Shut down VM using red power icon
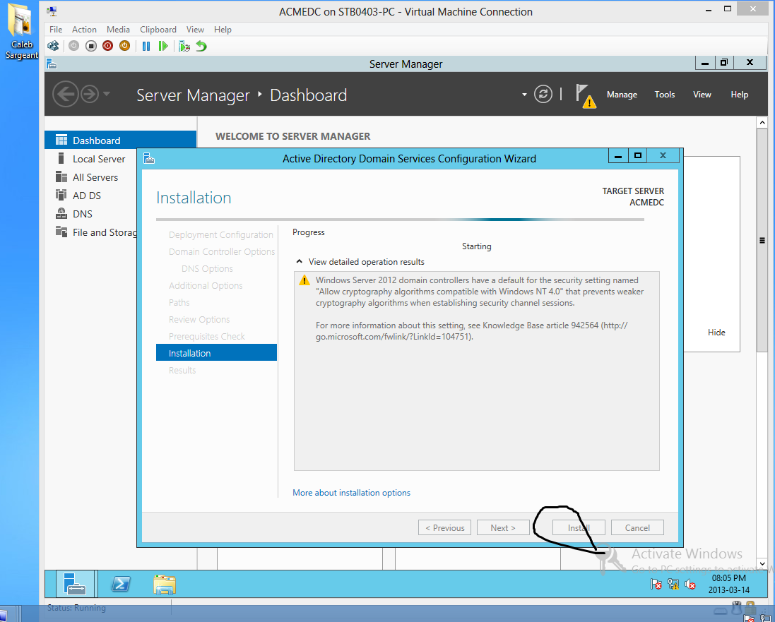The height and width of the screenshot is (622, 775). click(x=108, y=46)
